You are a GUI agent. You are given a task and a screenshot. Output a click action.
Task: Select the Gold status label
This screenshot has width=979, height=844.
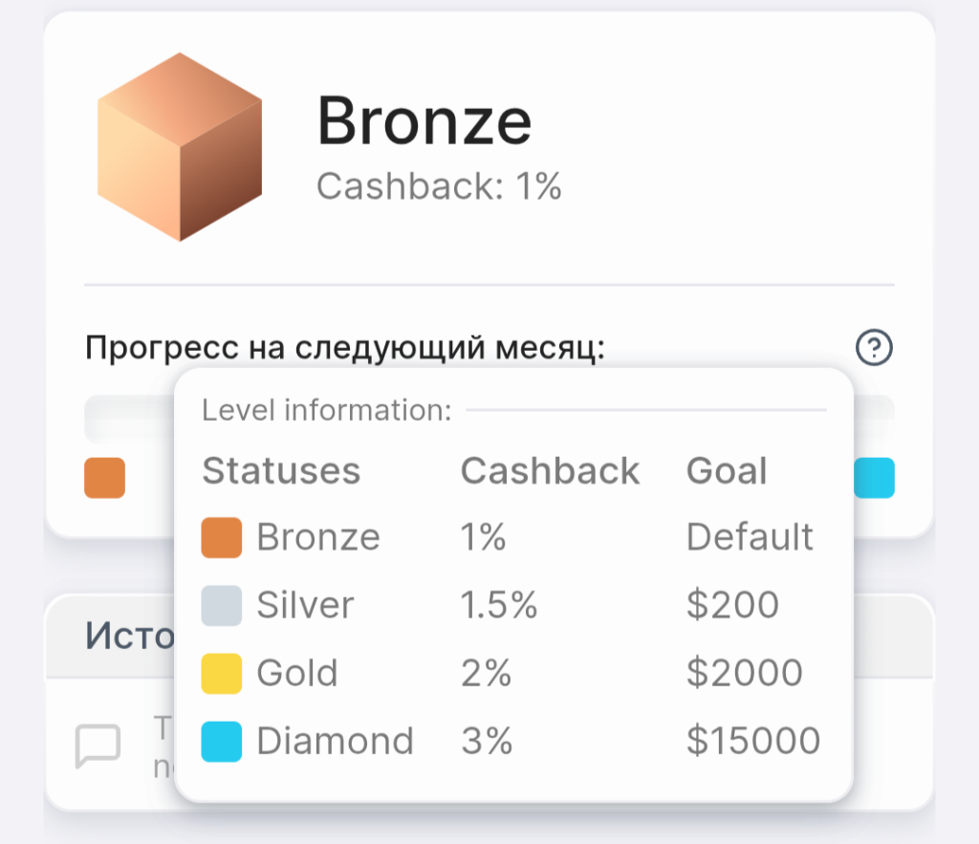click(297, 673)
